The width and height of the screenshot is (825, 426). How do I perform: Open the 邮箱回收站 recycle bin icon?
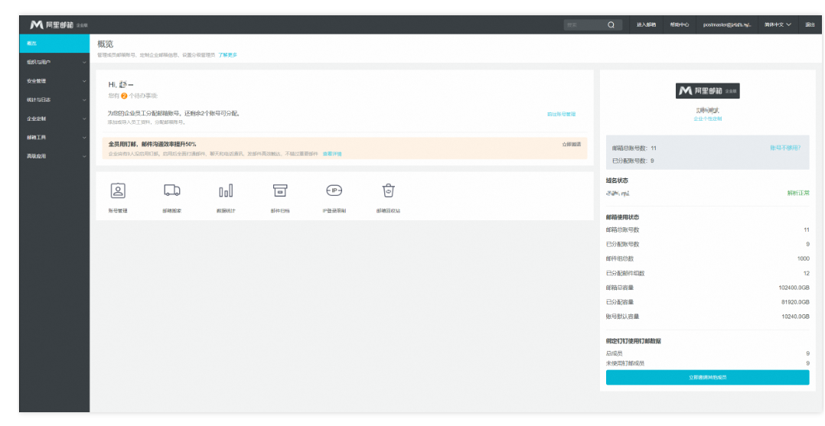coord(388,191)
